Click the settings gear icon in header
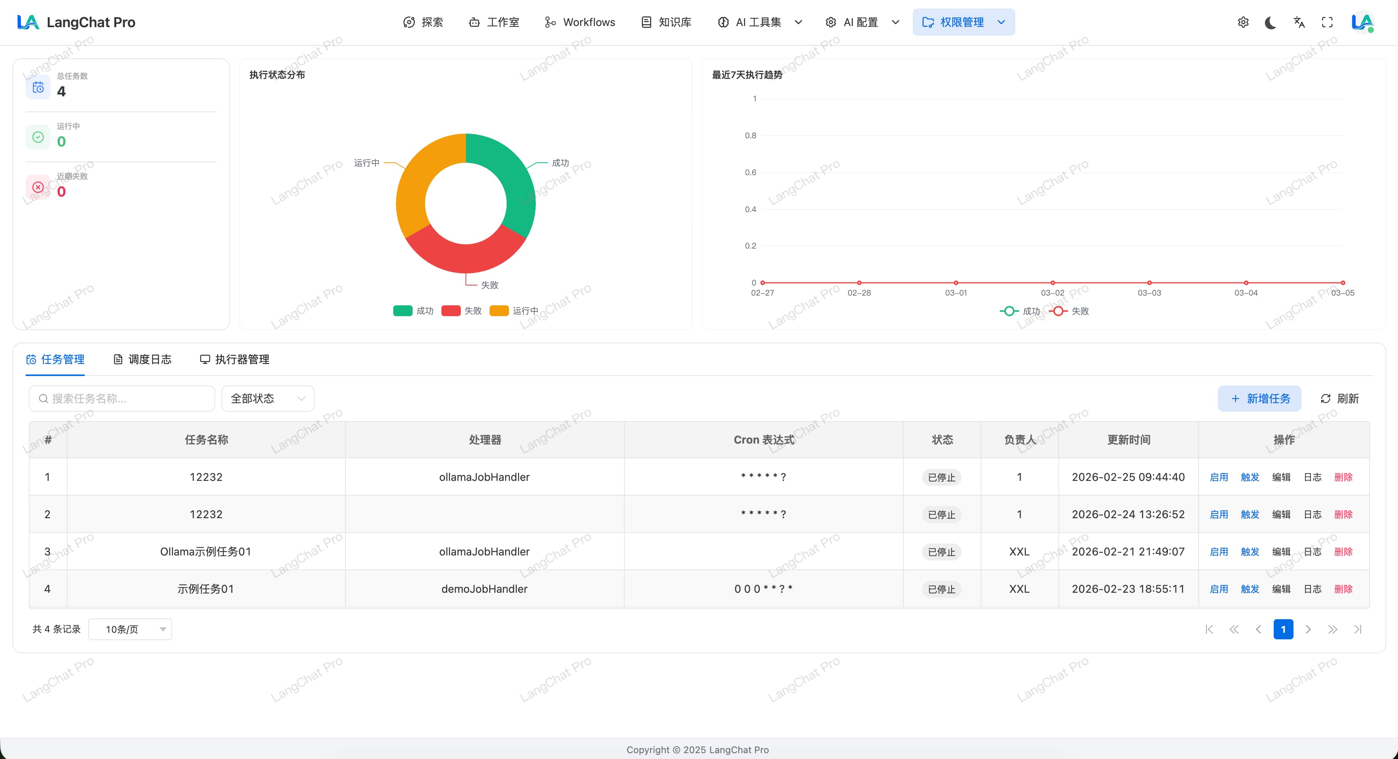The height and width of the screenshot is (759, 1398). tap(1243, 22)
